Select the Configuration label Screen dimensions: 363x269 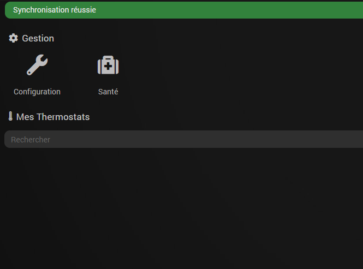37,92
